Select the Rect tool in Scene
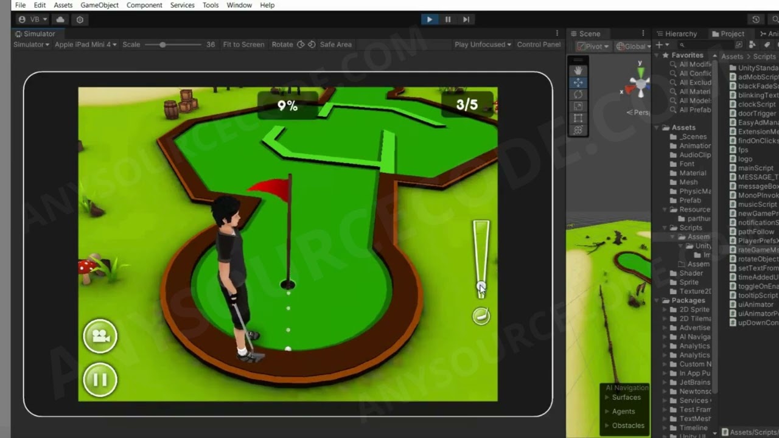This screenshot has height=438, width=779. coord(578,118)
